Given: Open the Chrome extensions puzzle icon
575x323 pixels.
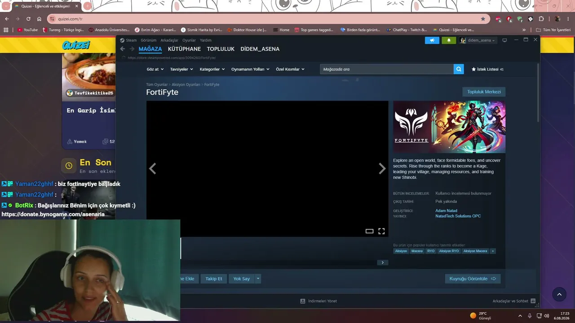Looking at the screenshot, I should coord(541,19).
